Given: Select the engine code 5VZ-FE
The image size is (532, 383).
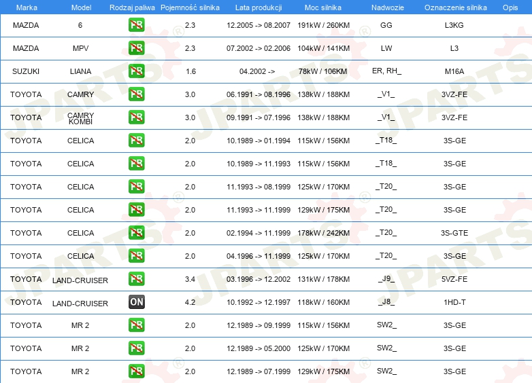Looking at the screenshot, I should click(454, 279).
